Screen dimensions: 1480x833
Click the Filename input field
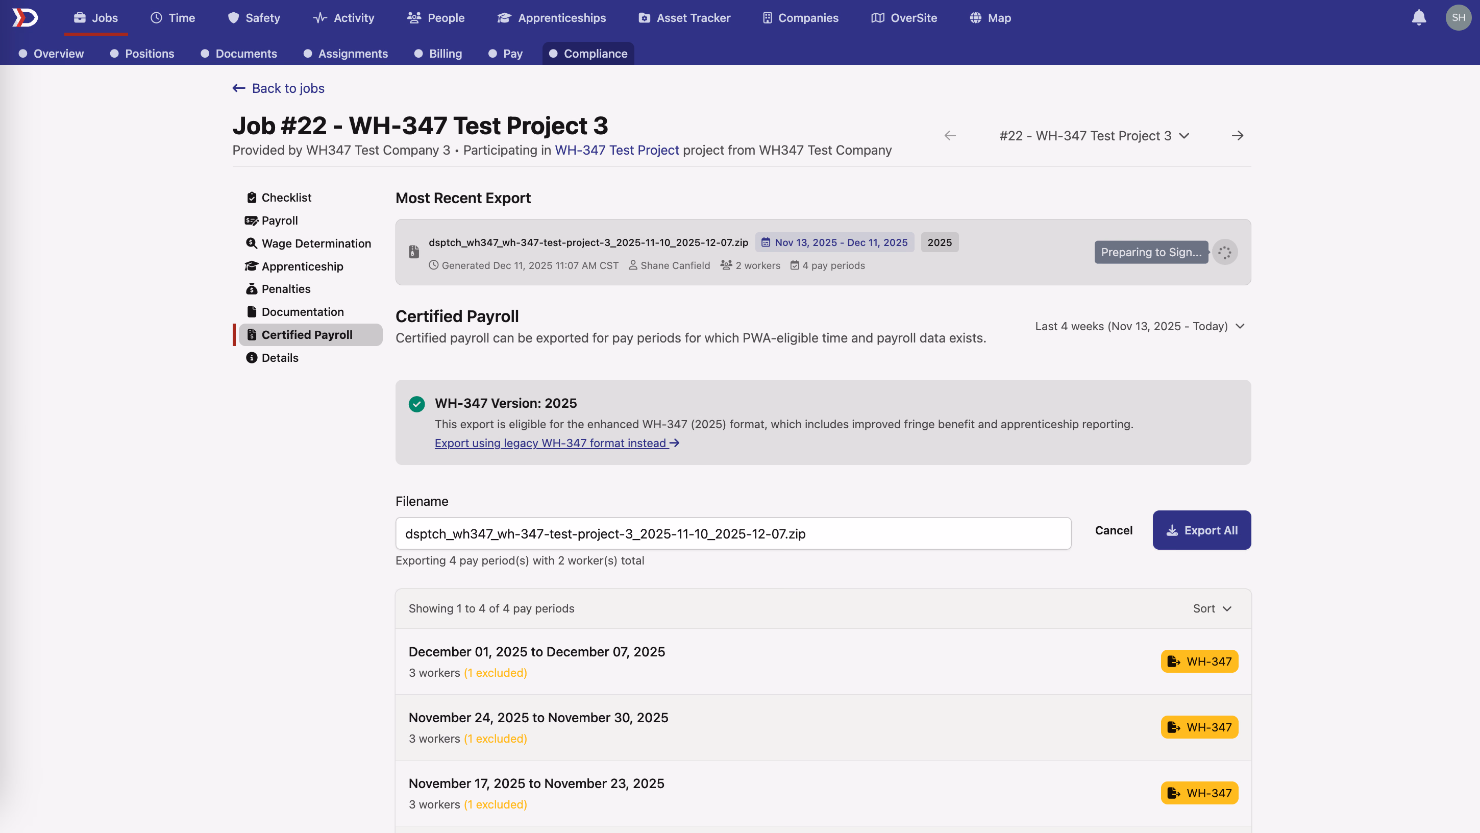[x=733, y=534]
